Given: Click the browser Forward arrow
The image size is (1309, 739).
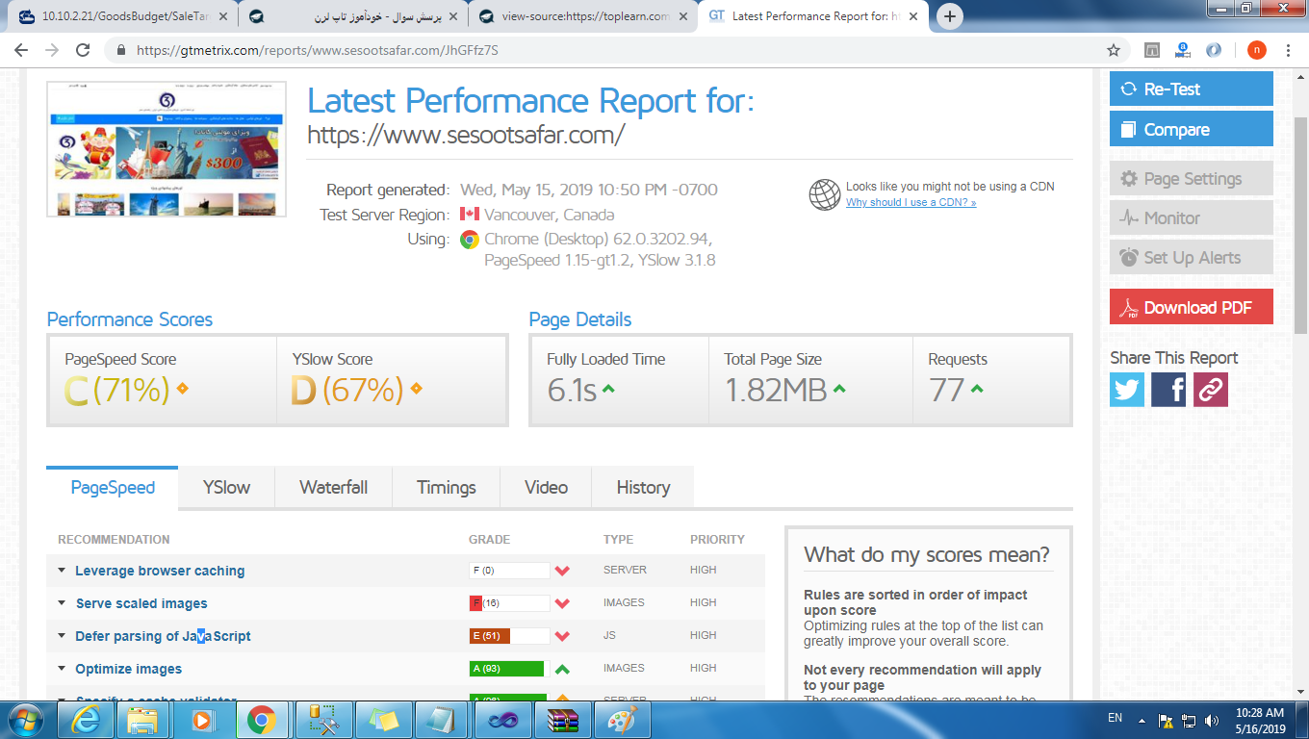Looking at the screenshot, I should click(x=52, y=50).
